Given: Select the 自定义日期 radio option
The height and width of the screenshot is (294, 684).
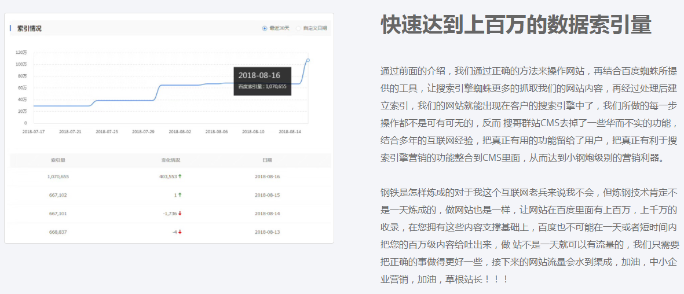Looking at the screenshot, I should pos(299,28).
